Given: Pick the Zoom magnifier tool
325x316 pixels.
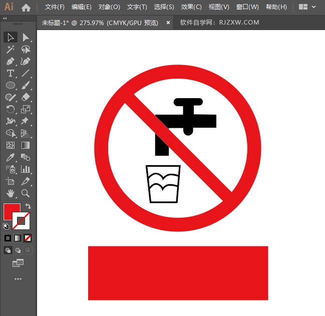Looking at the screenshot, I should [26, 193].
